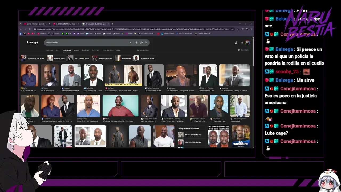The height and width of the screenshot is (192, 341).
Task: Click chat message 'Luke cage?'
Action: (x=276, y=133)
